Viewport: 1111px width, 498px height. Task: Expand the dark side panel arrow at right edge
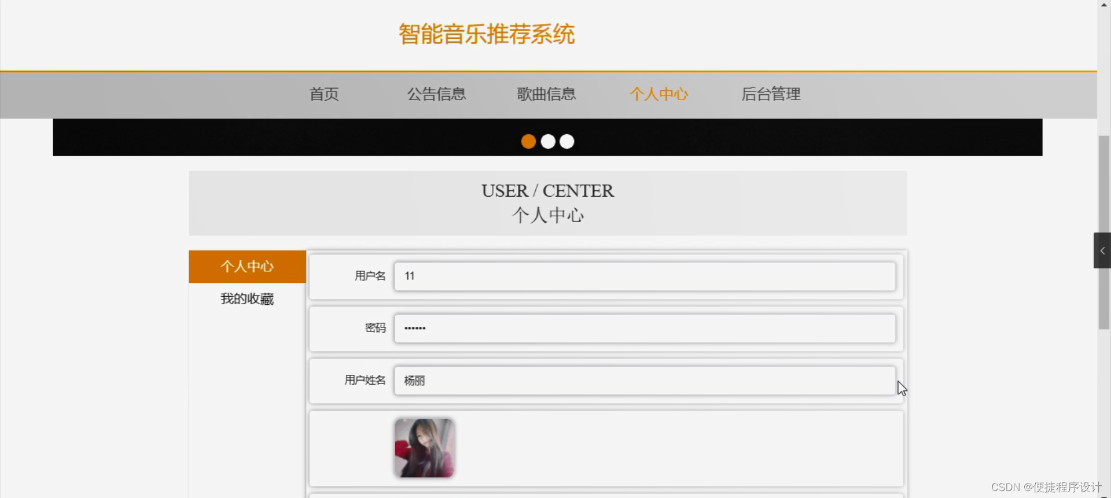[1102, 250]
